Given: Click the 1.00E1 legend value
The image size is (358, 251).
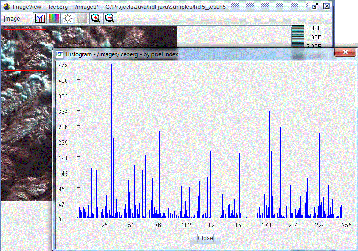Looking at the screenshot, I should click(315, 37).
